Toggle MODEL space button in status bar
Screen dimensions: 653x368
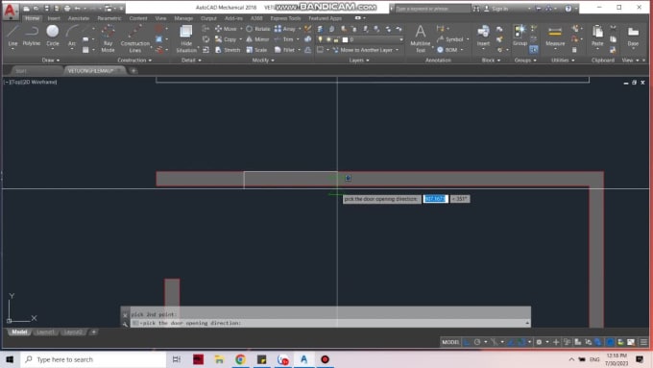[450, 342]
